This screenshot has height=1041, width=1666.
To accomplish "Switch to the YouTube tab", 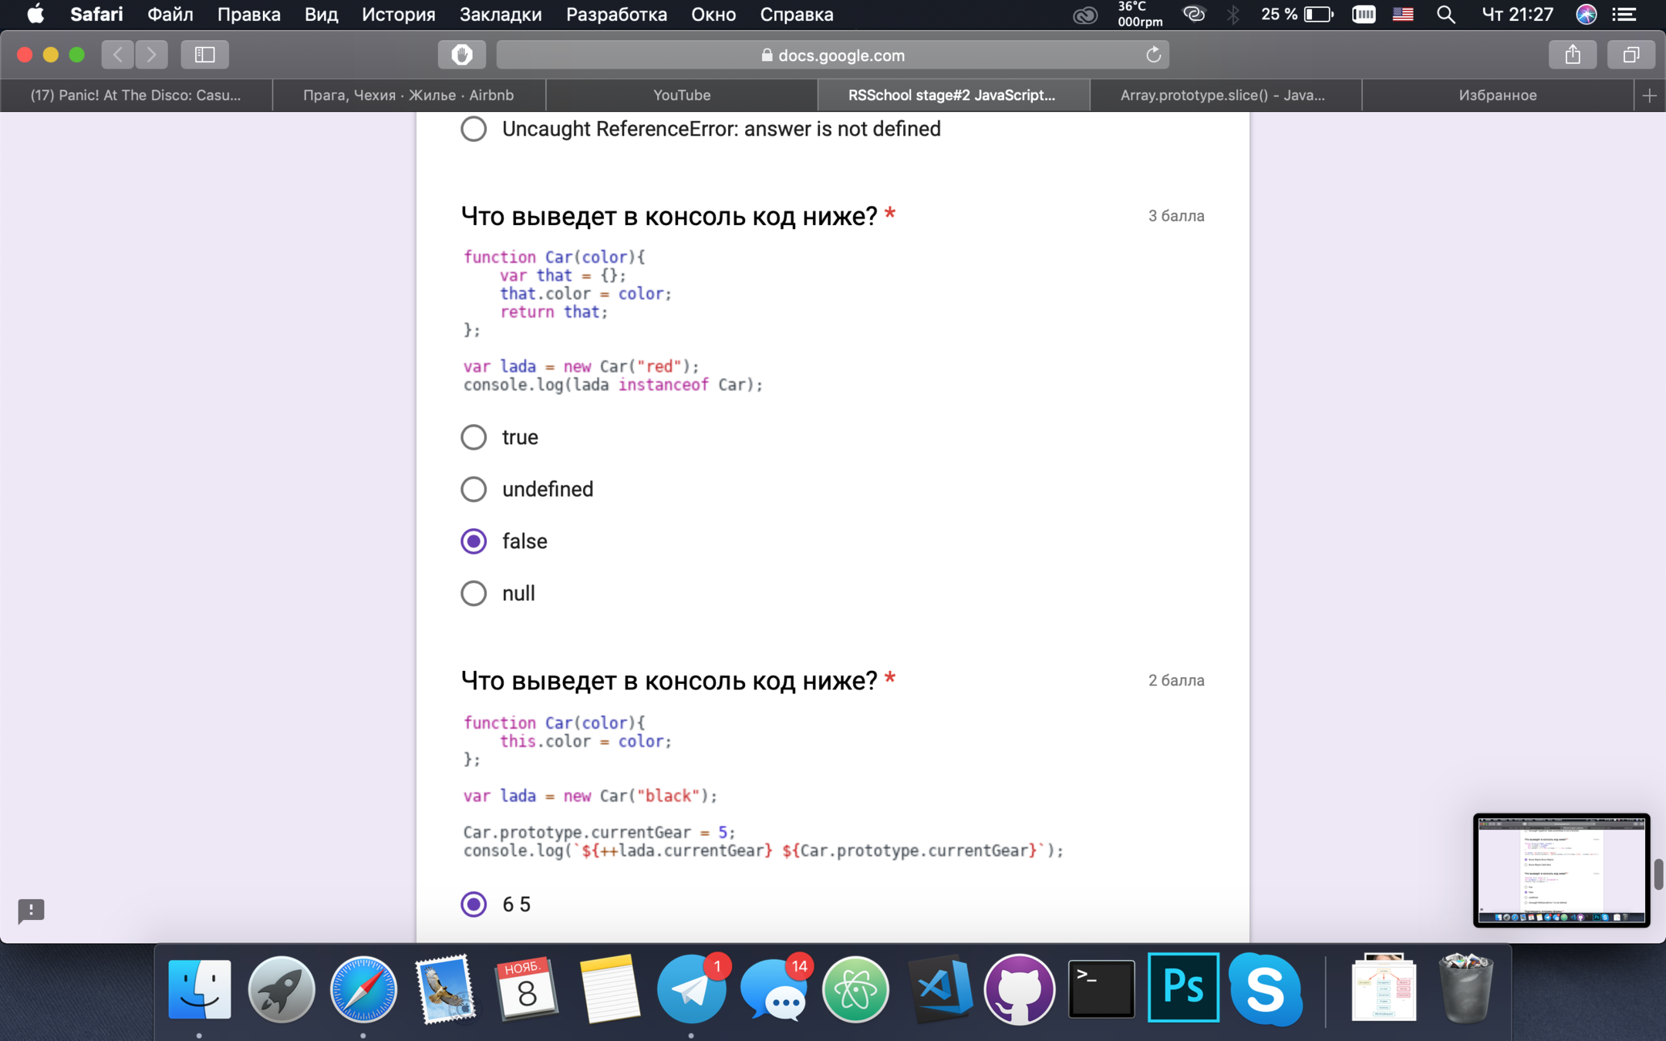I will 682,96.
